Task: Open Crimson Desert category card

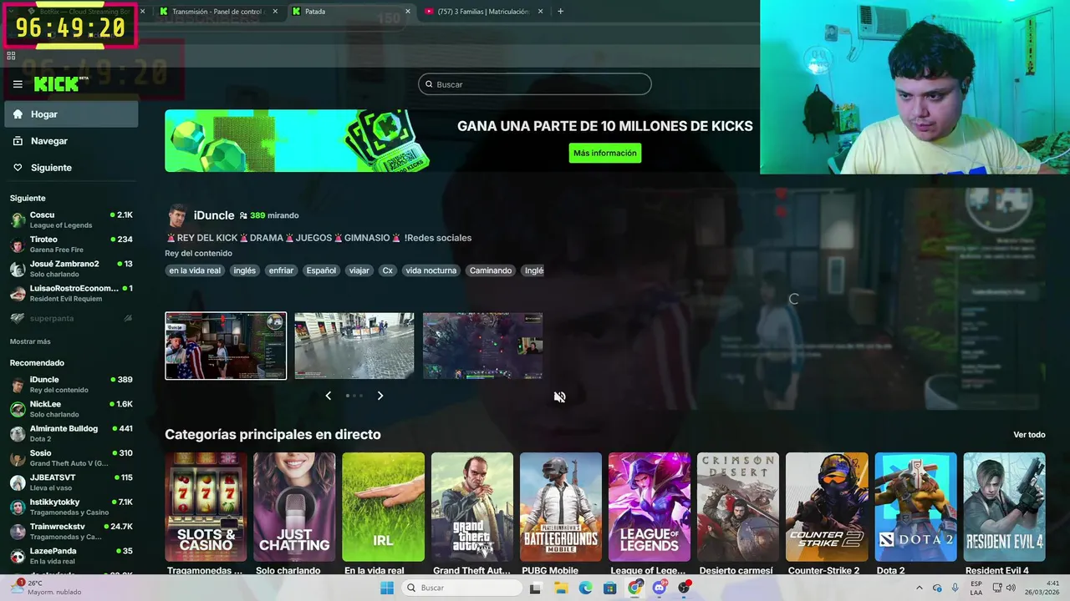Action: click(738, 507)
